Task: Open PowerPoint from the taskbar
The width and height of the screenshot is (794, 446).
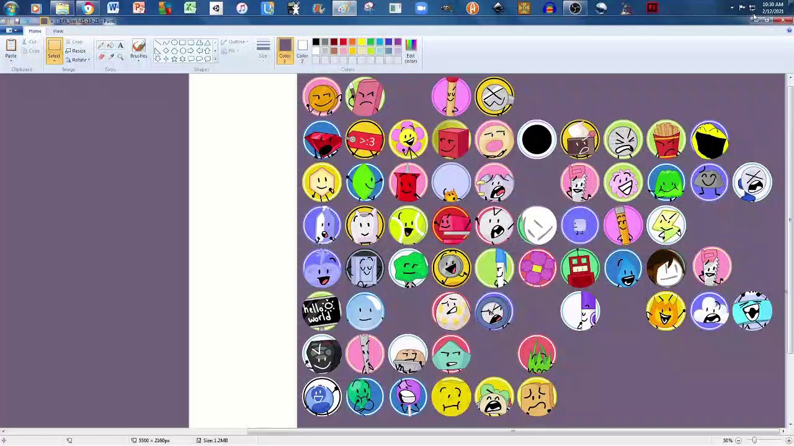Action: 139,8
